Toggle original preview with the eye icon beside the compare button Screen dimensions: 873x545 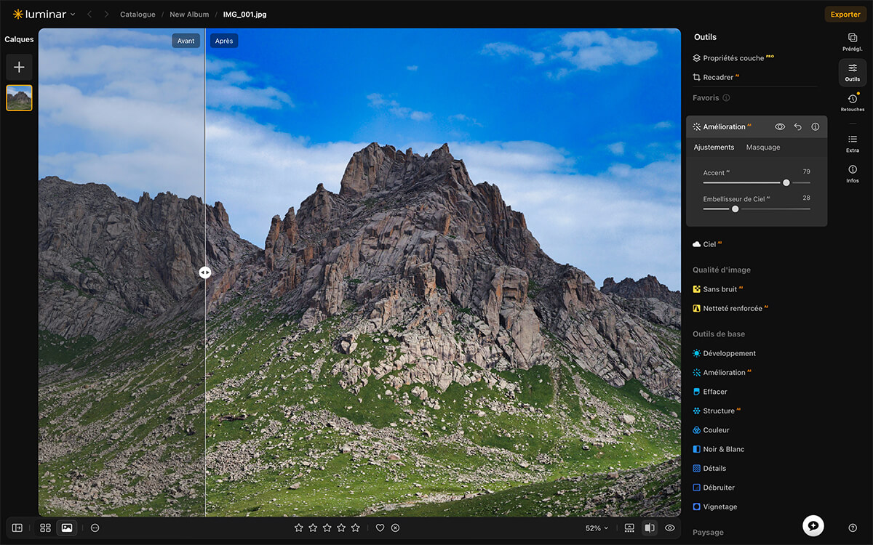[670, 528]
